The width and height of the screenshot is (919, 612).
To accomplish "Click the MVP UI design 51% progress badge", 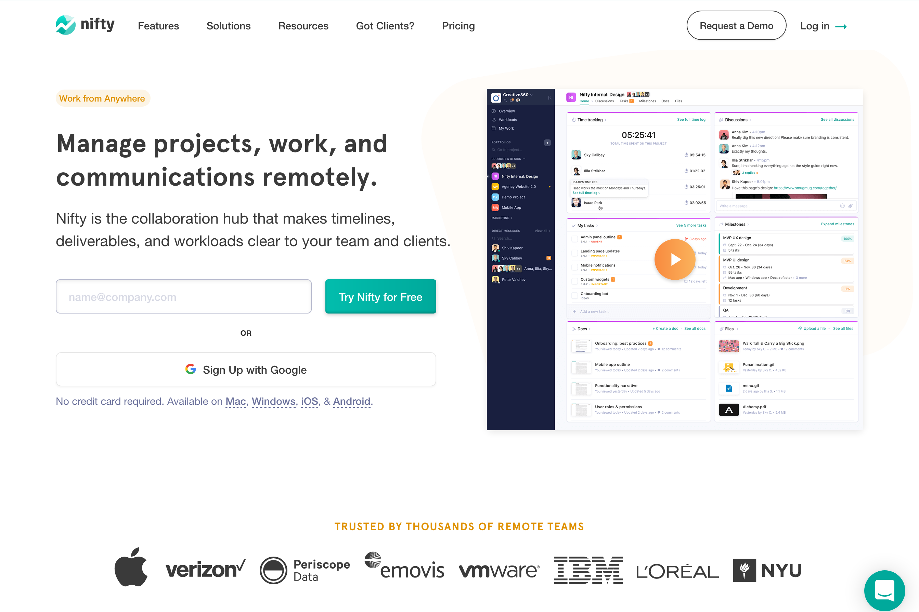I will coord(847,261).
